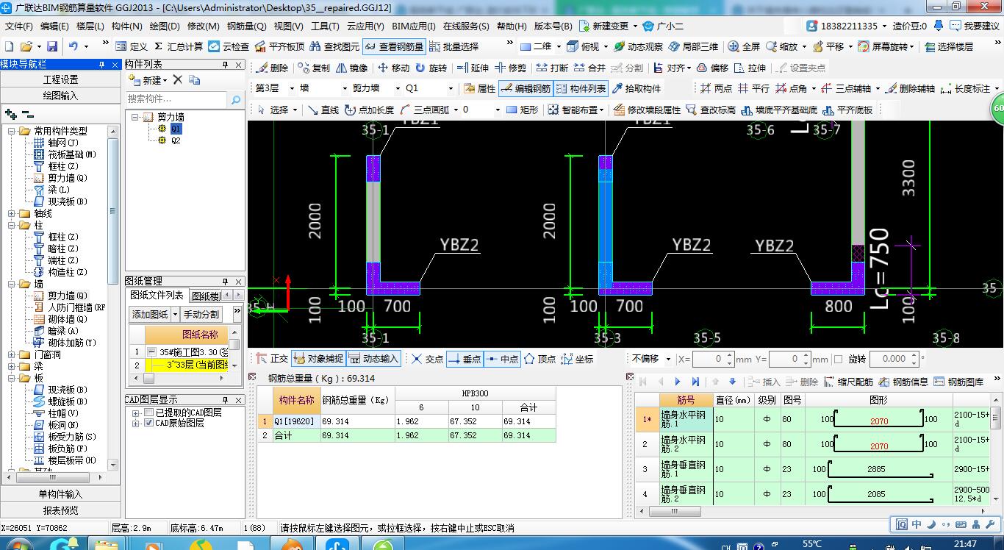Screen dimensions: 1004x550
Task: Toggle 构件列表 component list panel
Action: [x=581, y=88]
